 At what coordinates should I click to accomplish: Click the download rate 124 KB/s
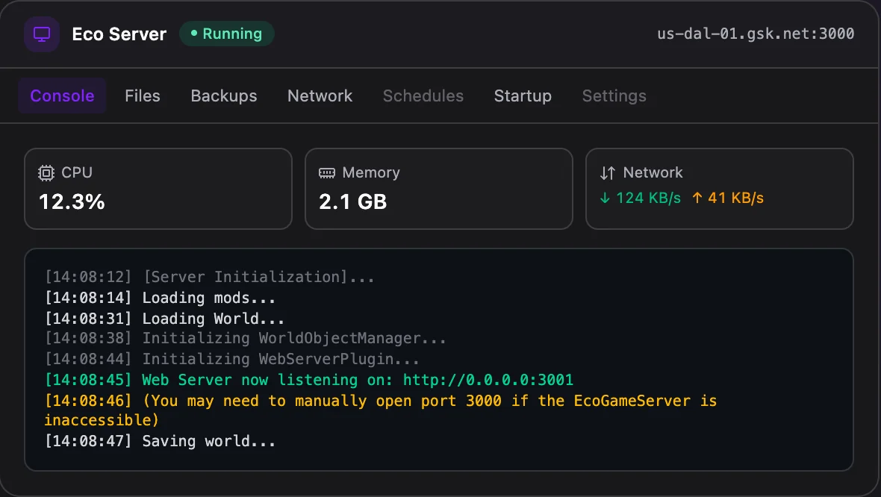coord(648,198)
